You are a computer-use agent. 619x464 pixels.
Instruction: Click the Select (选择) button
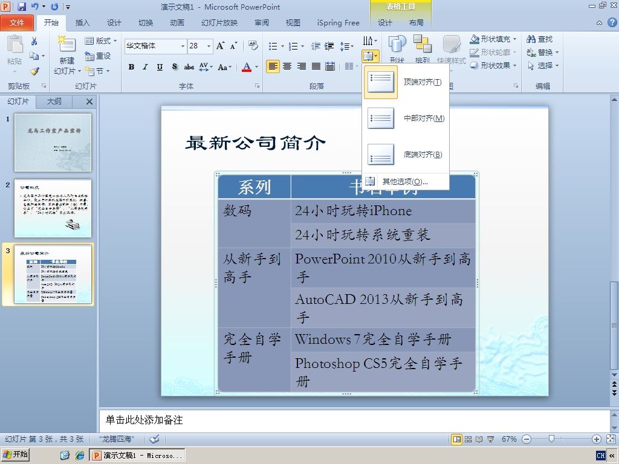pyautogui.click(x=543, y=65)
